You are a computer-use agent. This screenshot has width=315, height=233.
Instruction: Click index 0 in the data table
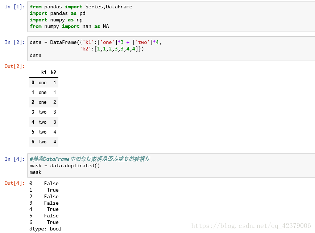(33, 82)
